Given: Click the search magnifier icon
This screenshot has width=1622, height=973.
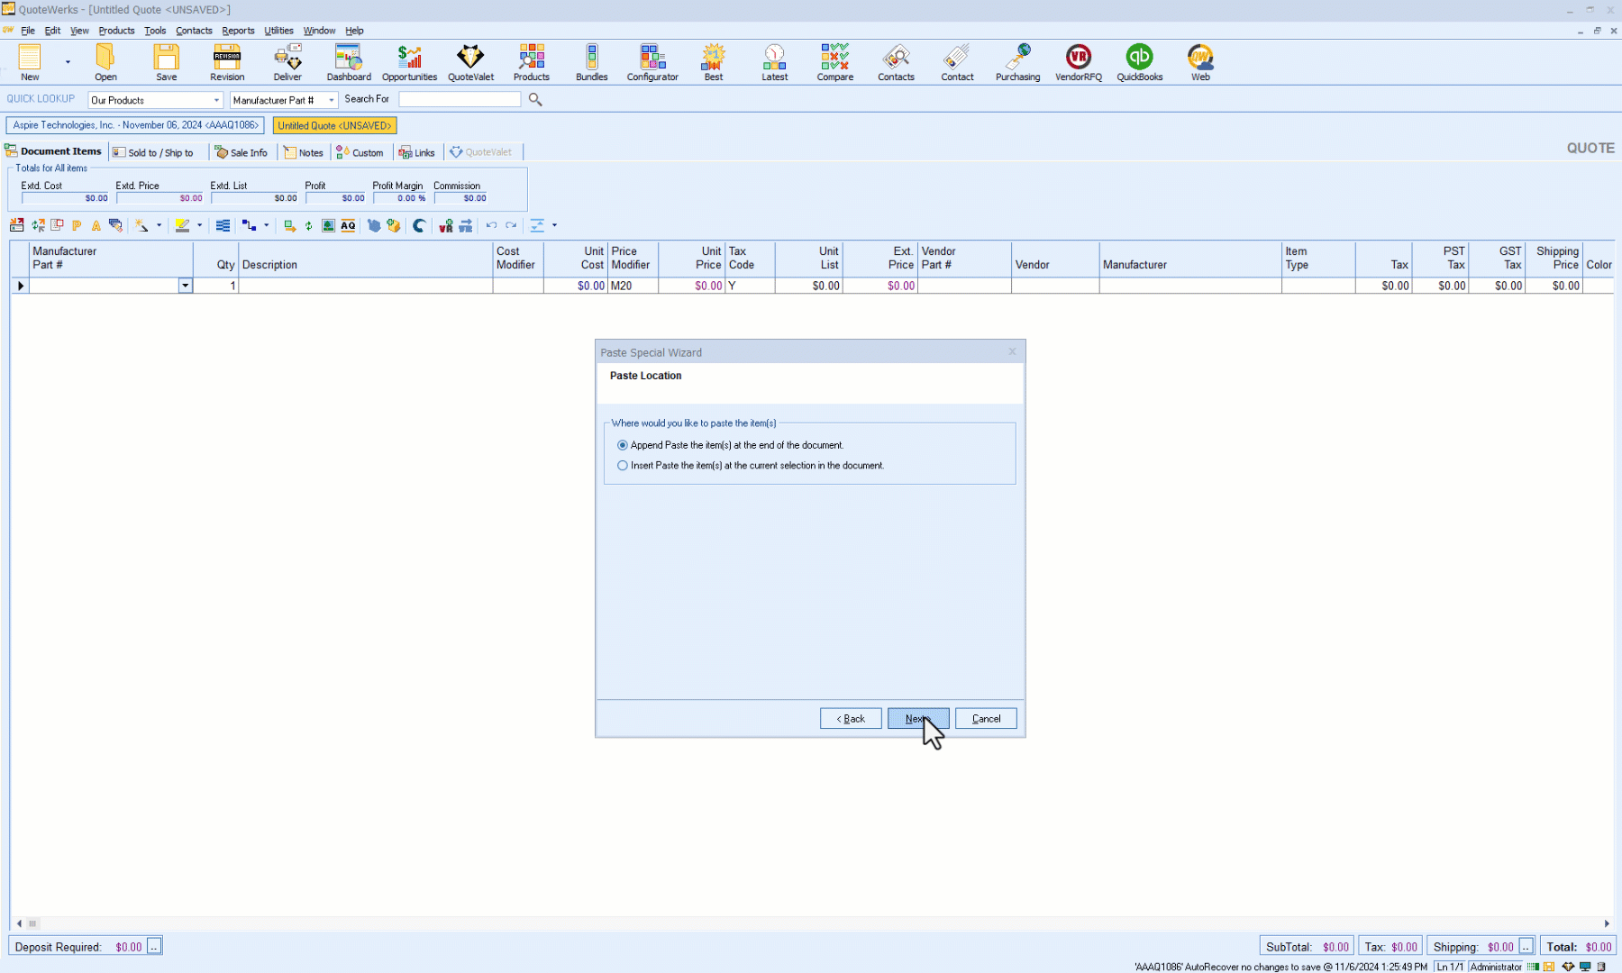Looking at the screenshot, I should [535, 100].
